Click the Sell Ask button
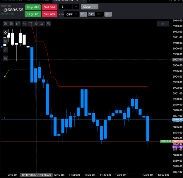 pyautogui.click(x=49, y=14)
